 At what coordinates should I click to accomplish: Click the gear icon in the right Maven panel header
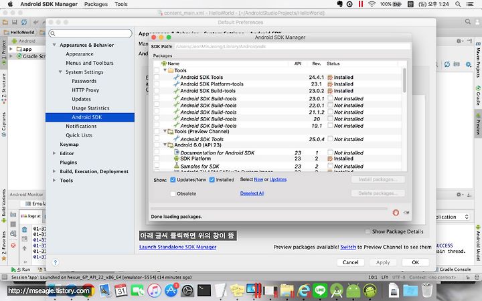point(459,41)
